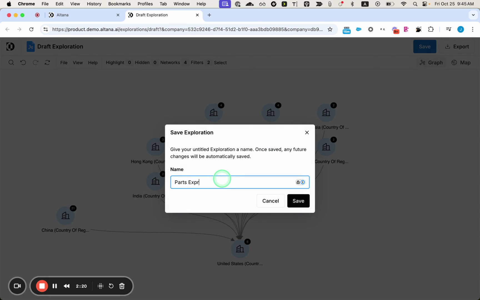Viewport: 480px width, 300px height.
Task: Click the undo arrow icon
Action: tap(23, 62)
